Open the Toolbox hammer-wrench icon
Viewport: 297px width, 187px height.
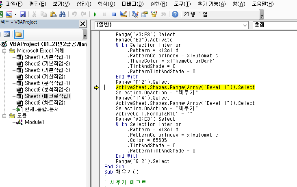[x=163, y=14]
